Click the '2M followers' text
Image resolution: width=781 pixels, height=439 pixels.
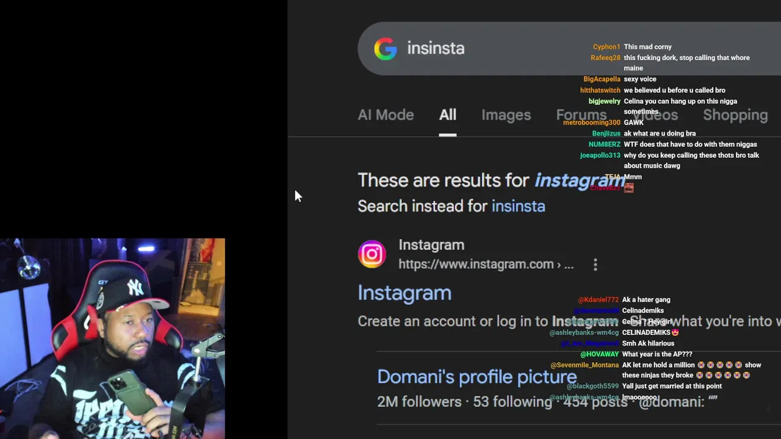[419, 402]
